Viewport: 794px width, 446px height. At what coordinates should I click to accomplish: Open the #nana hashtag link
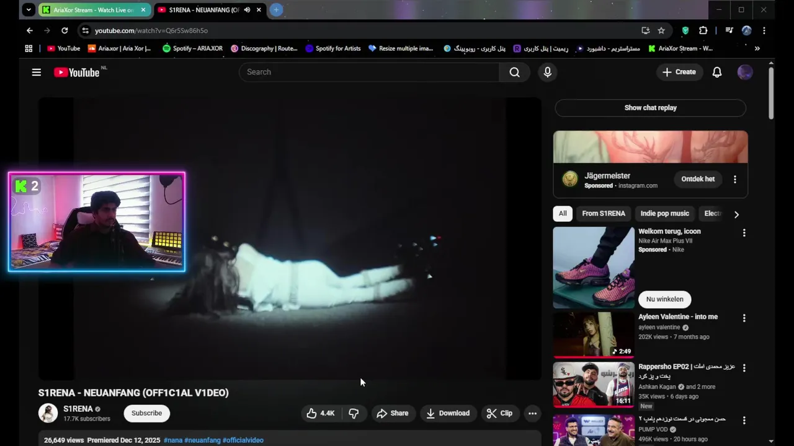pos(173,440)
